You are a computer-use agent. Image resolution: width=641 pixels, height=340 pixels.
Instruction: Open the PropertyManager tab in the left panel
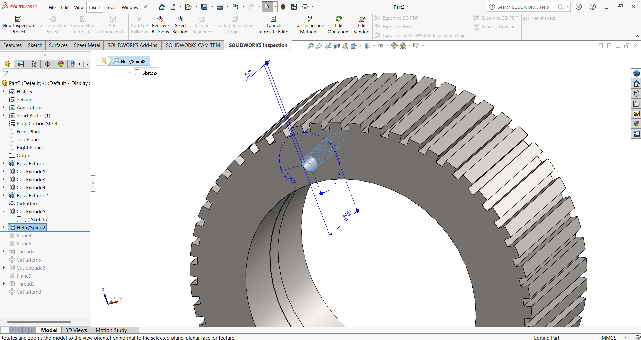tap(21, 64)
